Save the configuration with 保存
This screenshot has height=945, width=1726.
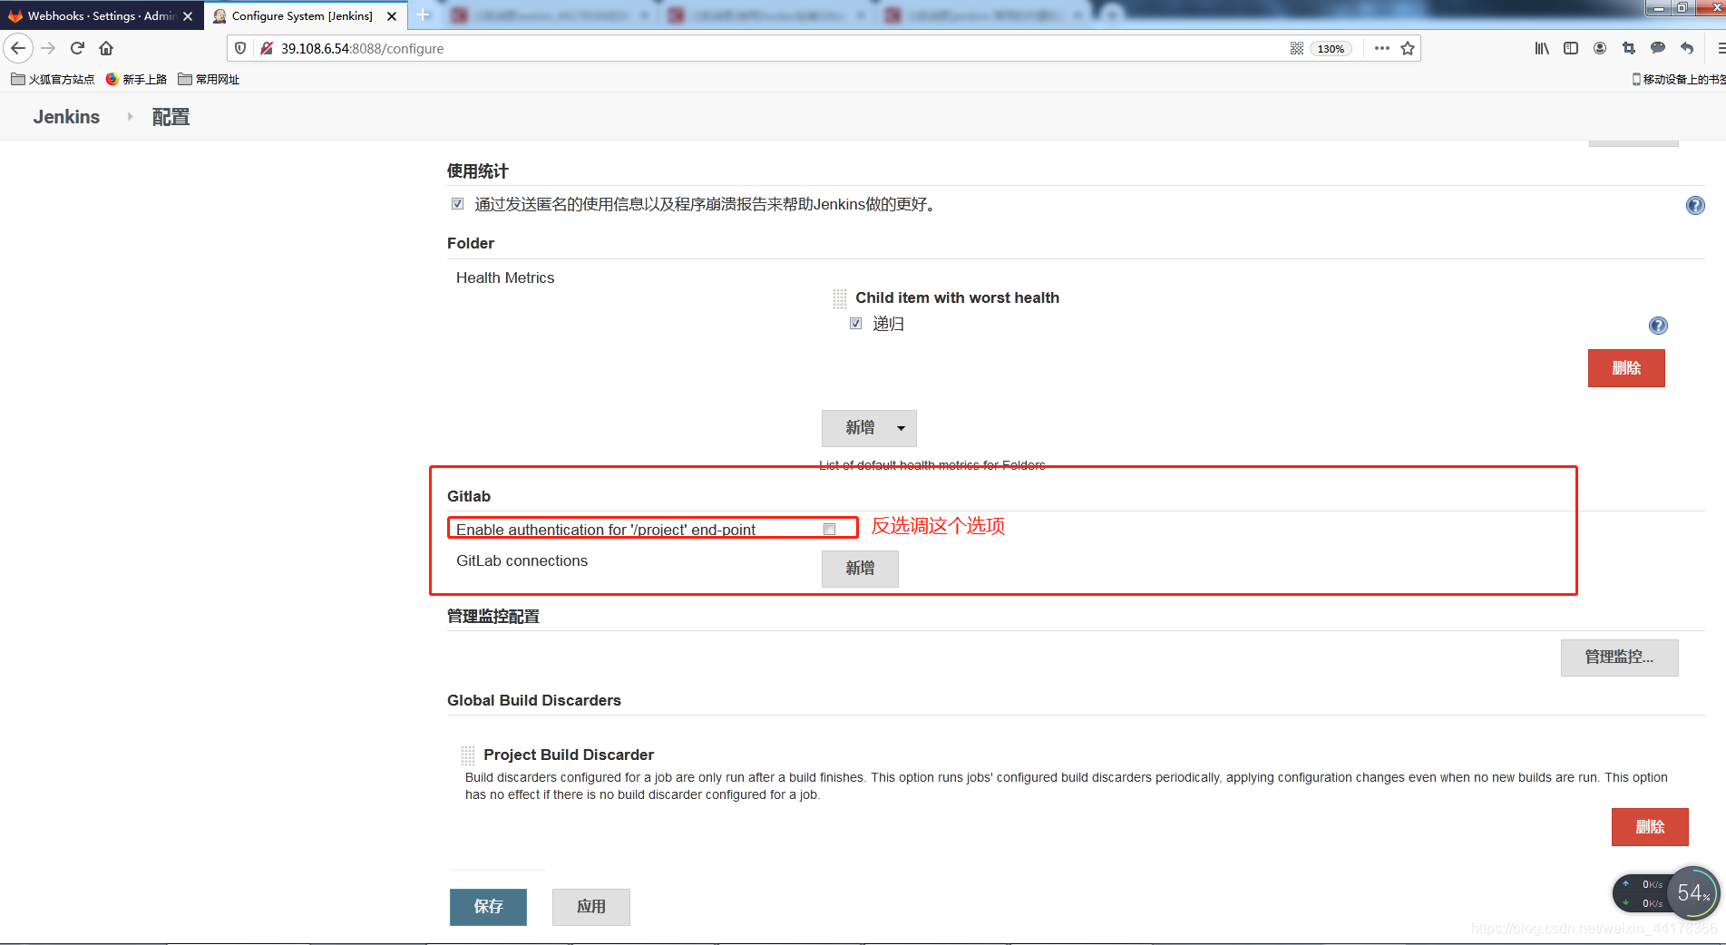click(488, 907)
